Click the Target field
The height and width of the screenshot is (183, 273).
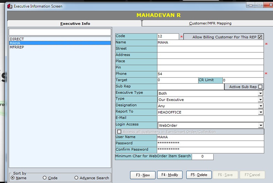(177, 80)
